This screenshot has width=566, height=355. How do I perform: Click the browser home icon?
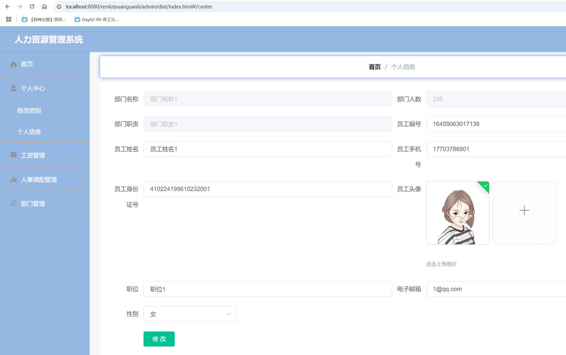coord(44,7)
